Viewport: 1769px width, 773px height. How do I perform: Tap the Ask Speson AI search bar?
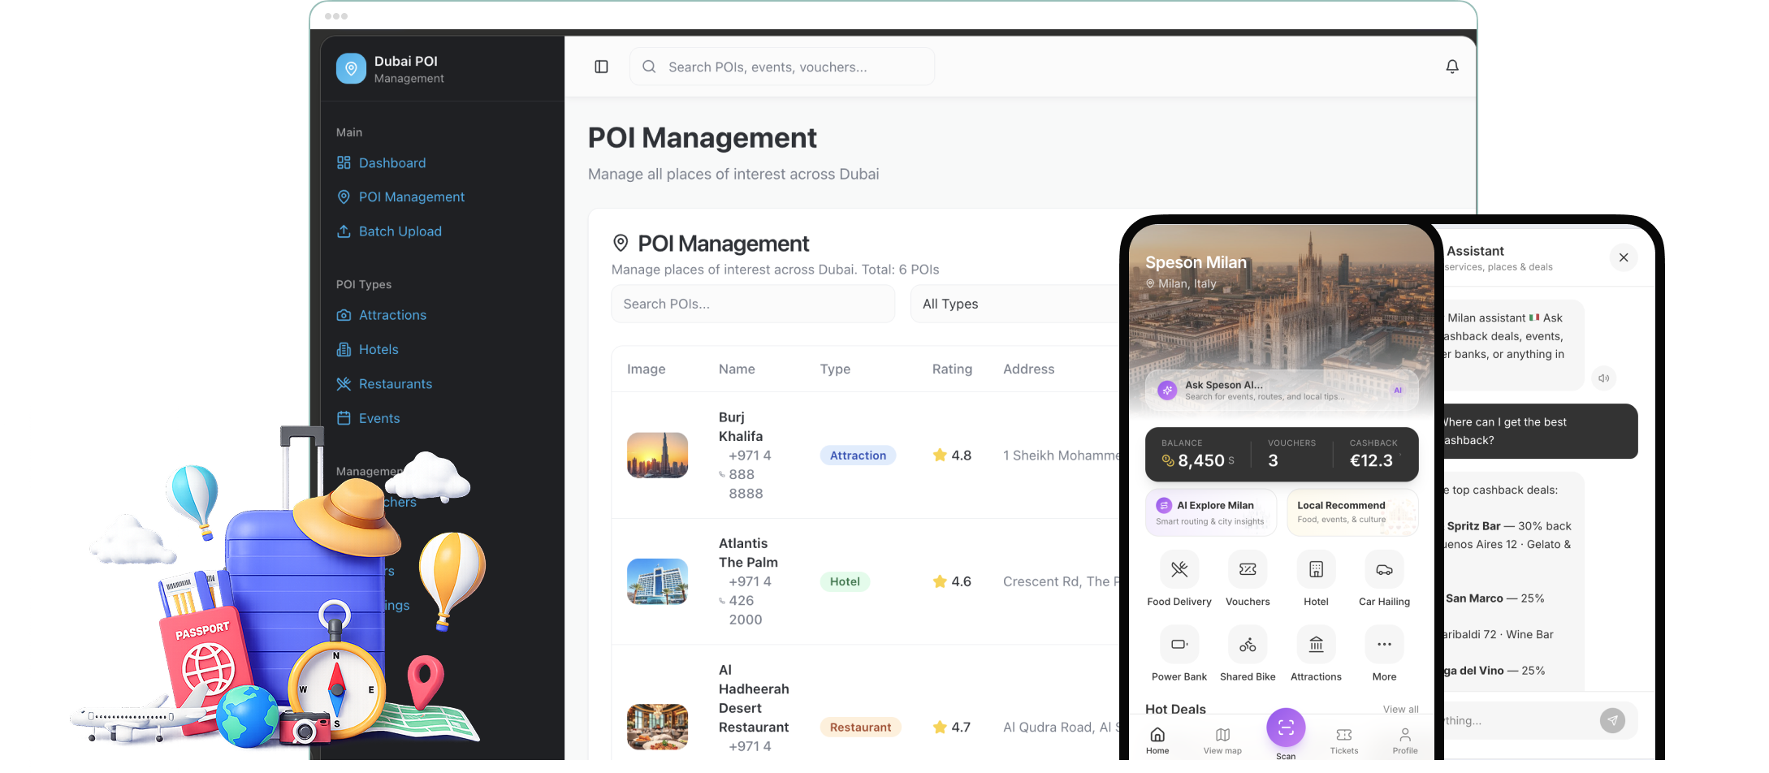point(1282,391)
